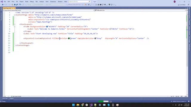The height and width of the screenshot is (107, 191).
Task: Click the Skype taskbar icon
Action: coord(109,105)
